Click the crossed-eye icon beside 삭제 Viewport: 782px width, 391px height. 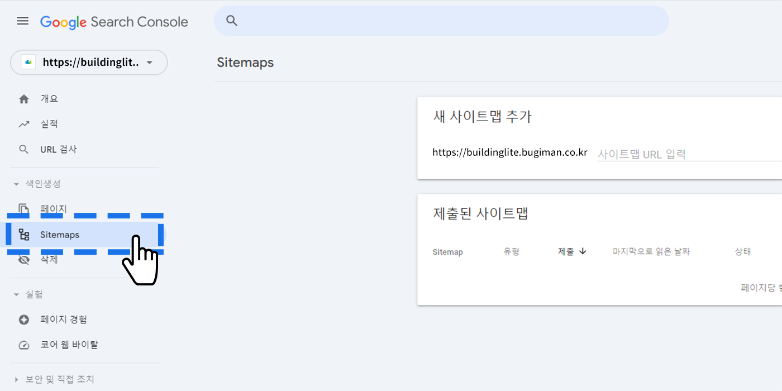pos(23,260)
